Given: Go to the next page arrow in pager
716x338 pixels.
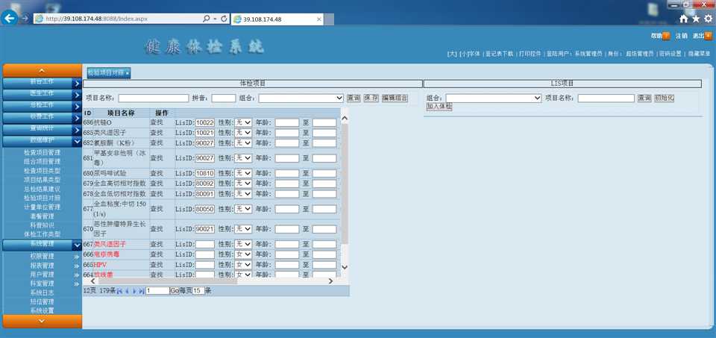Looking at the screenshot, I should tap(135, 291).
